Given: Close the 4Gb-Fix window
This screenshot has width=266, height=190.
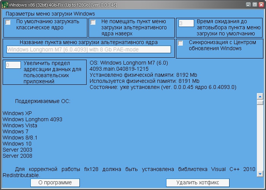Looking at the screenshot, I should (261, 5).
